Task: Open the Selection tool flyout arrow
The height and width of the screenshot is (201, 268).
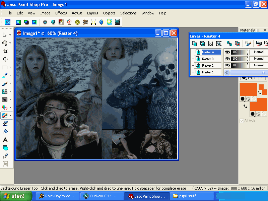Action: pyautogui.click(x=10, y=67)
